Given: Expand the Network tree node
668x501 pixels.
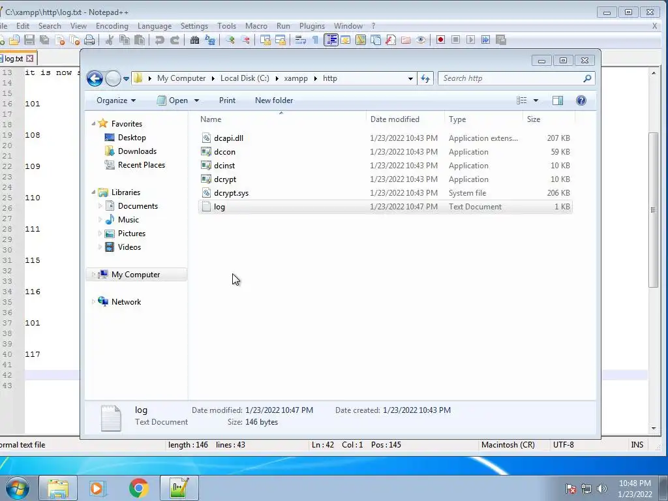Looking at the screenshot, I should pyautogui.click(x=94, y=301).
